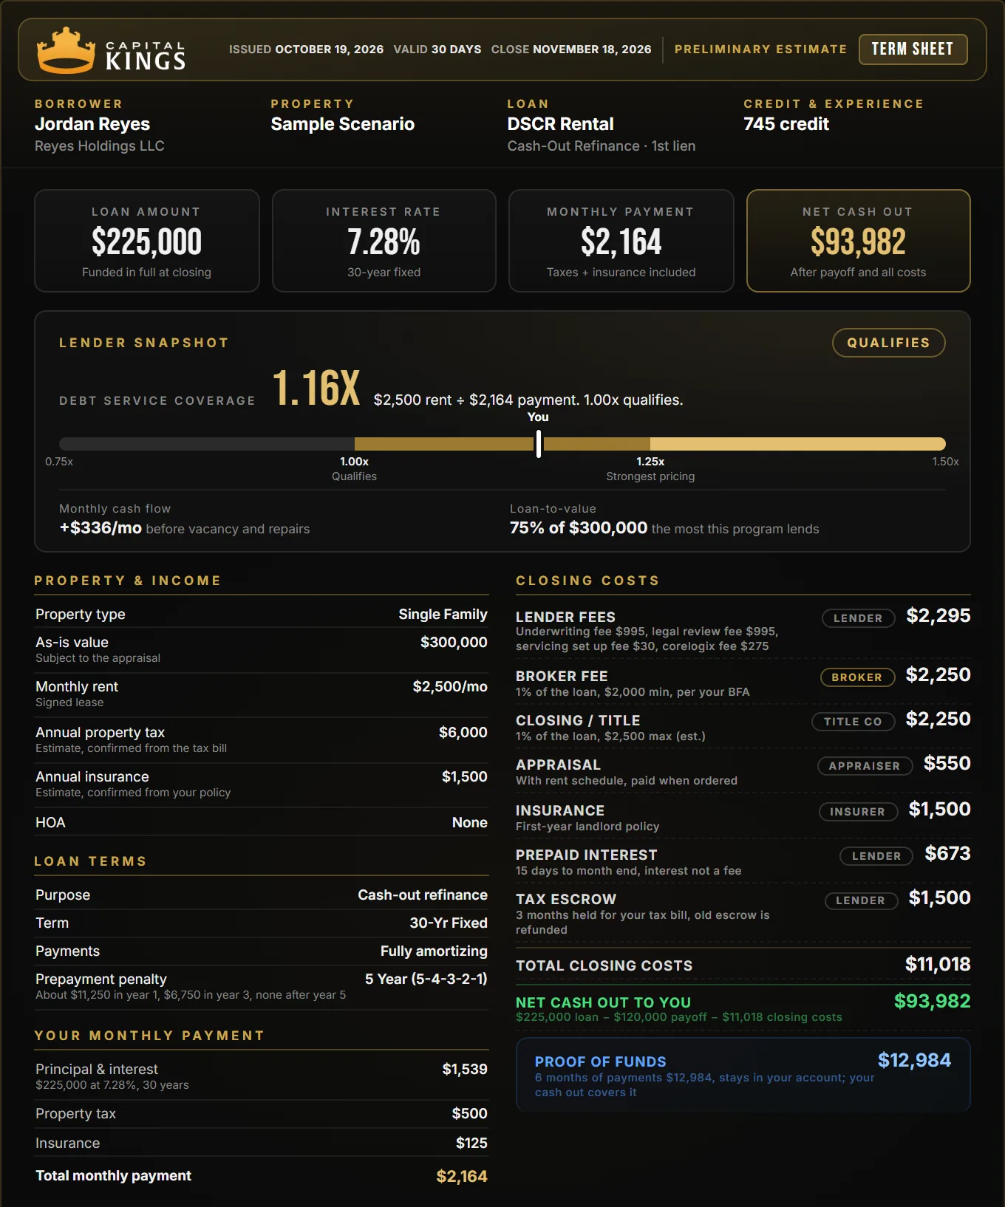Click '75% of $300,000' loan-to-value text

pos(579,528)
